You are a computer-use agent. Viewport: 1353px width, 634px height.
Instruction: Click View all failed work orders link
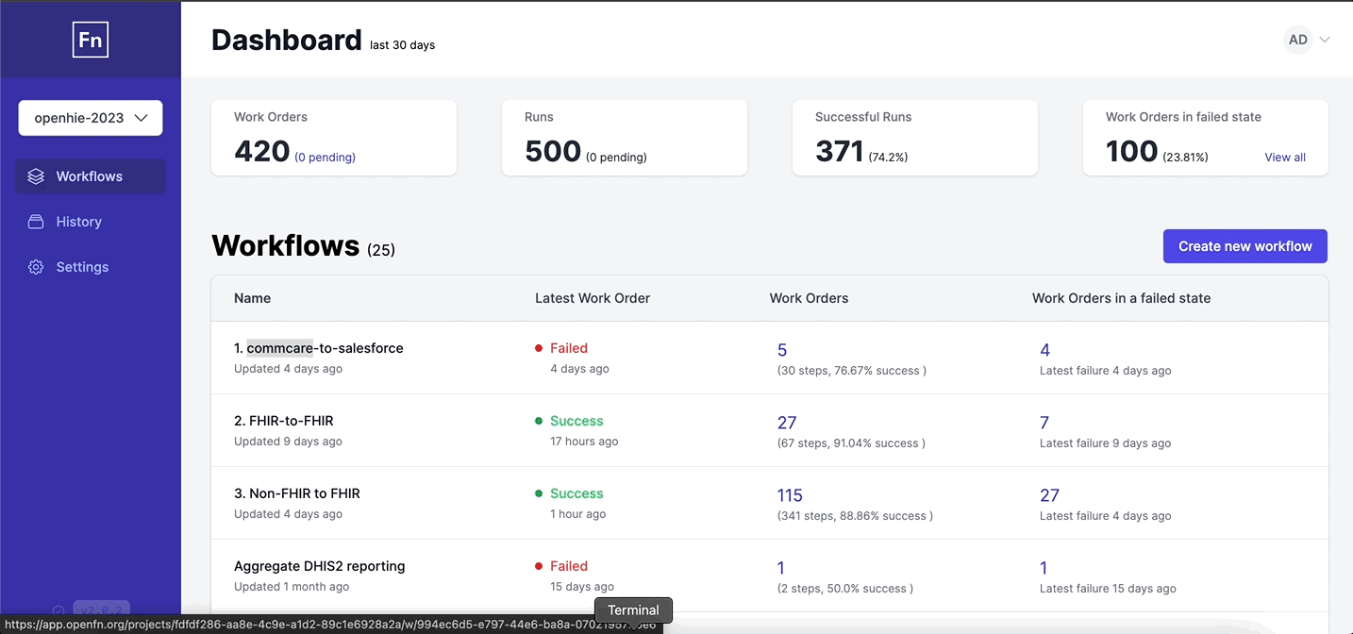pos(1285,158)
